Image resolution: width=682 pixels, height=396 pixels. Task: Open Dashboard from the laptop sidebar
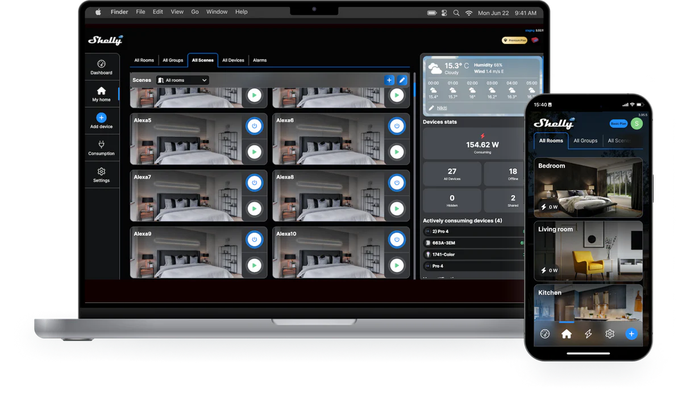[101, 64]
